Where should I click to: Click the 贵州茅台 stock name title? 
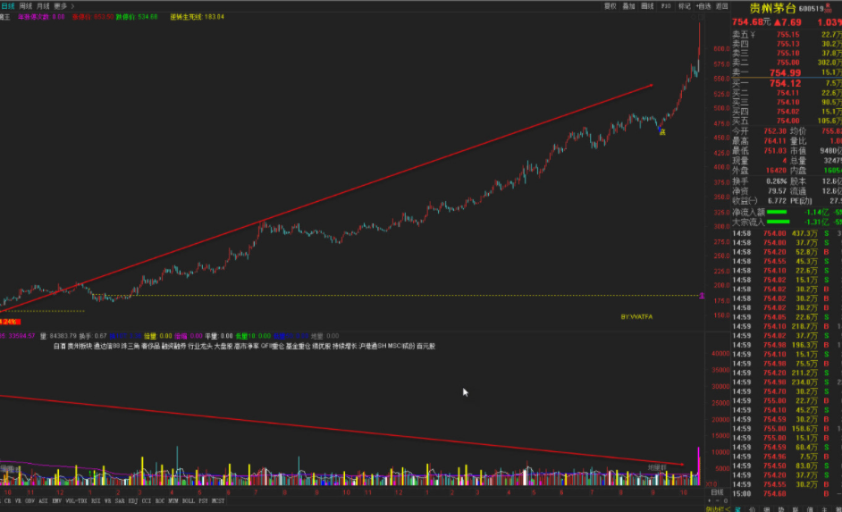(773, 8)
